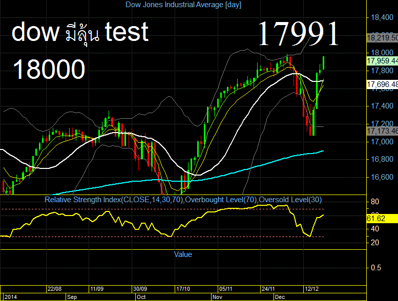398x301 pixels.
Task: Click the 61.62 RSI value tag
Action: [x=382, y=219]
